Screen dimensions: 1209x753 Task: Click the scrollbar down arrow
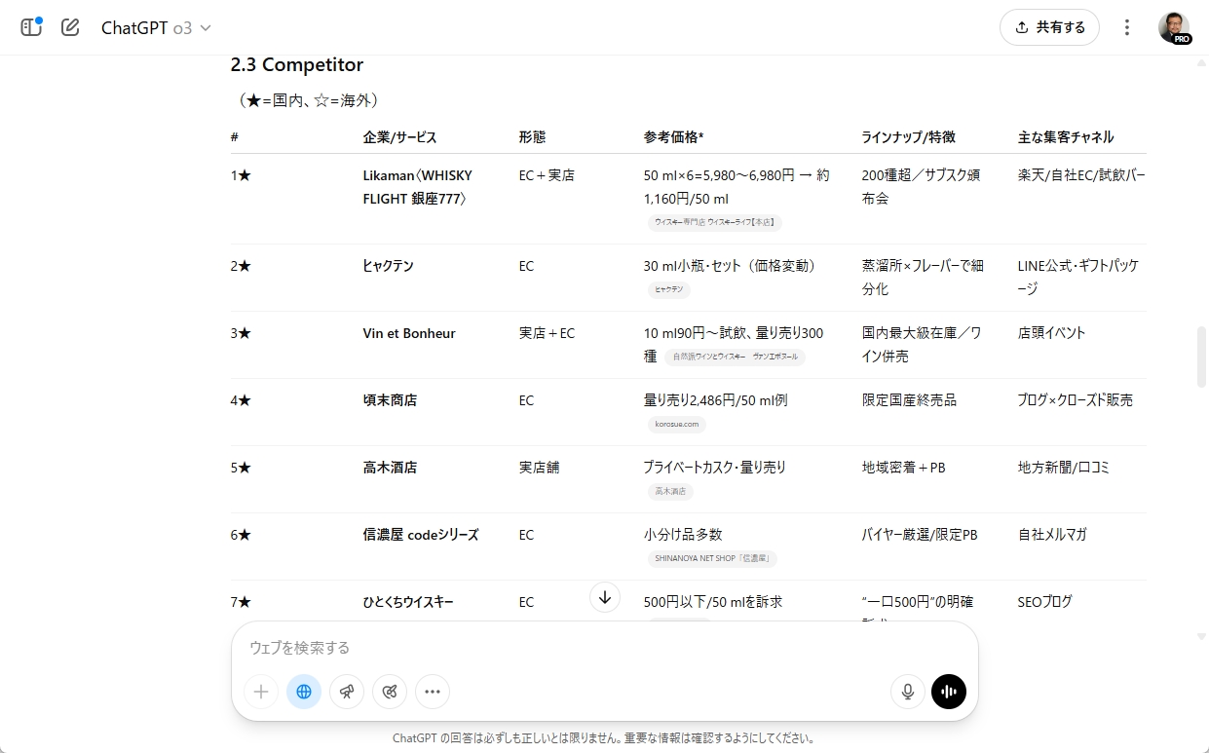tap(1201, 637)
